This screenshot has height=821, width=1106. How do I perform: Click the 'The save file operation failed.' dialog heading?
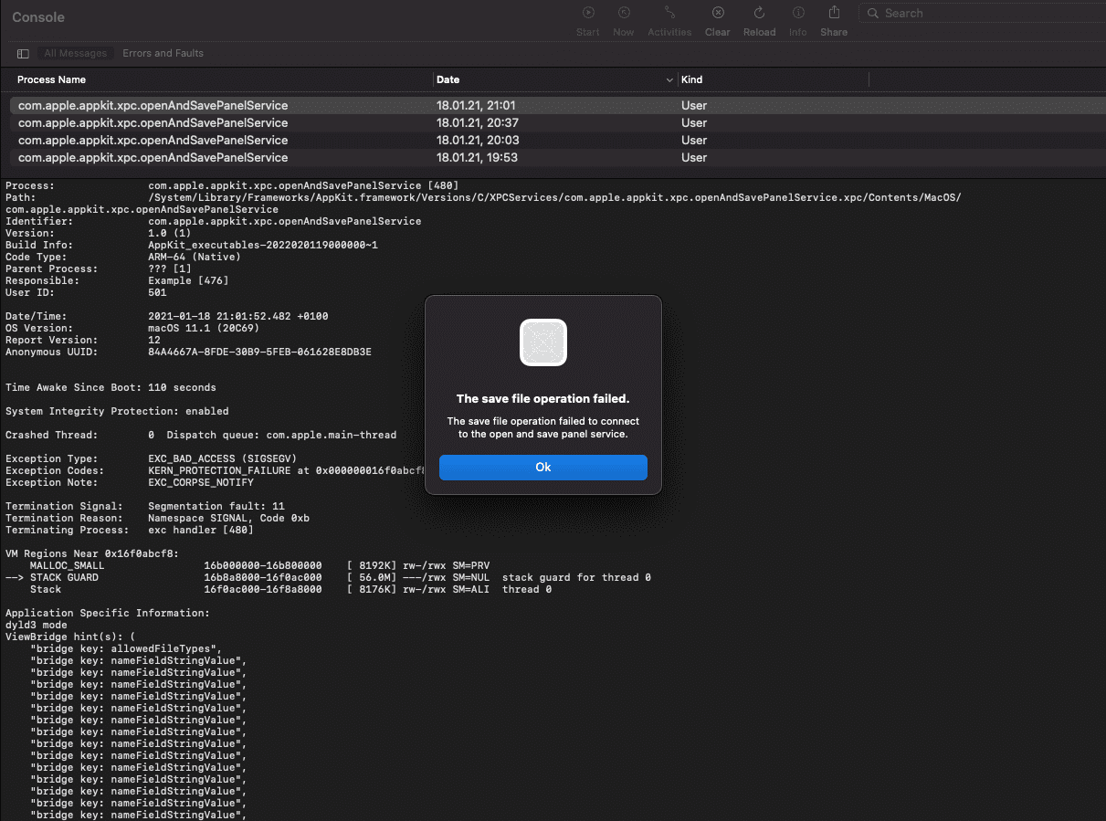[x=543, y=399]
